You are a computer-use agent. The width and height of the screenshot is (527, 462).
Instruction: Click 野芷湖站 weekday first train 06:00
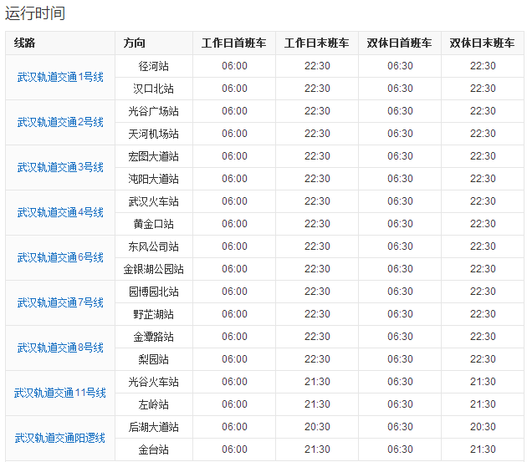click(x=234, y=314)
